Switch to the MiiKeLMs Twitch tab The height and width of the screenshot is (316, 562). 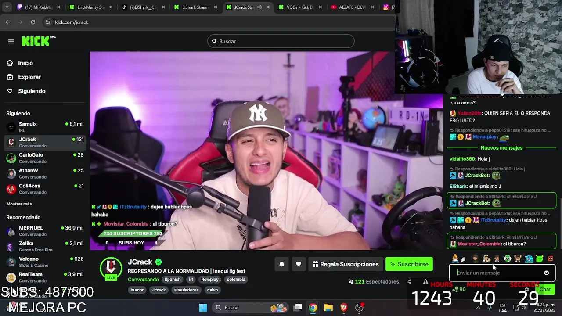[x=38, y=7]
